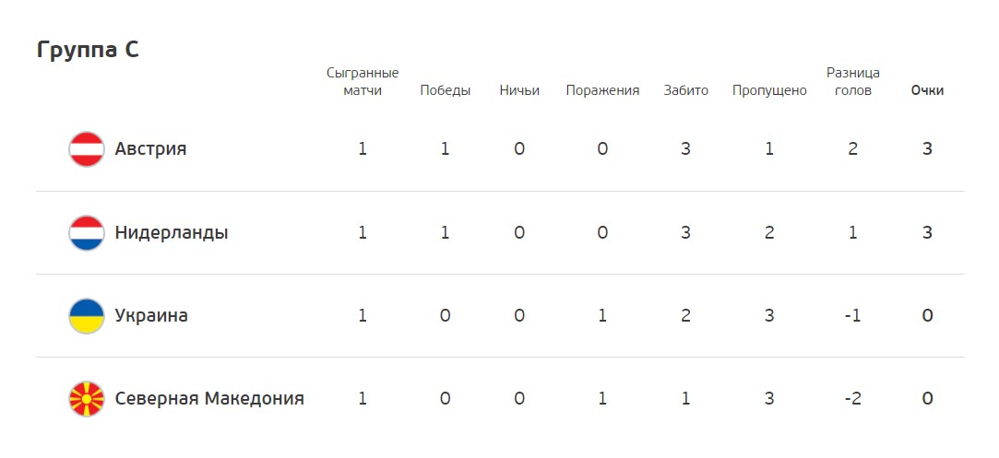Open the Нидерланды team link
Viewport: 999px width, 458px height.
[172, 233]
